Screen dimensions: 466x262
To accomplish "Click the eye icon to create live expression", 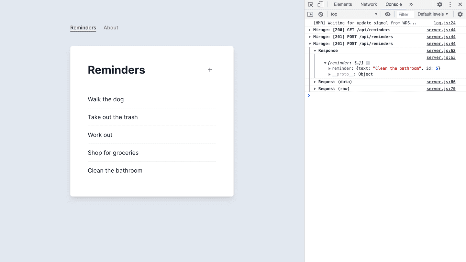I will coord(387,14).
